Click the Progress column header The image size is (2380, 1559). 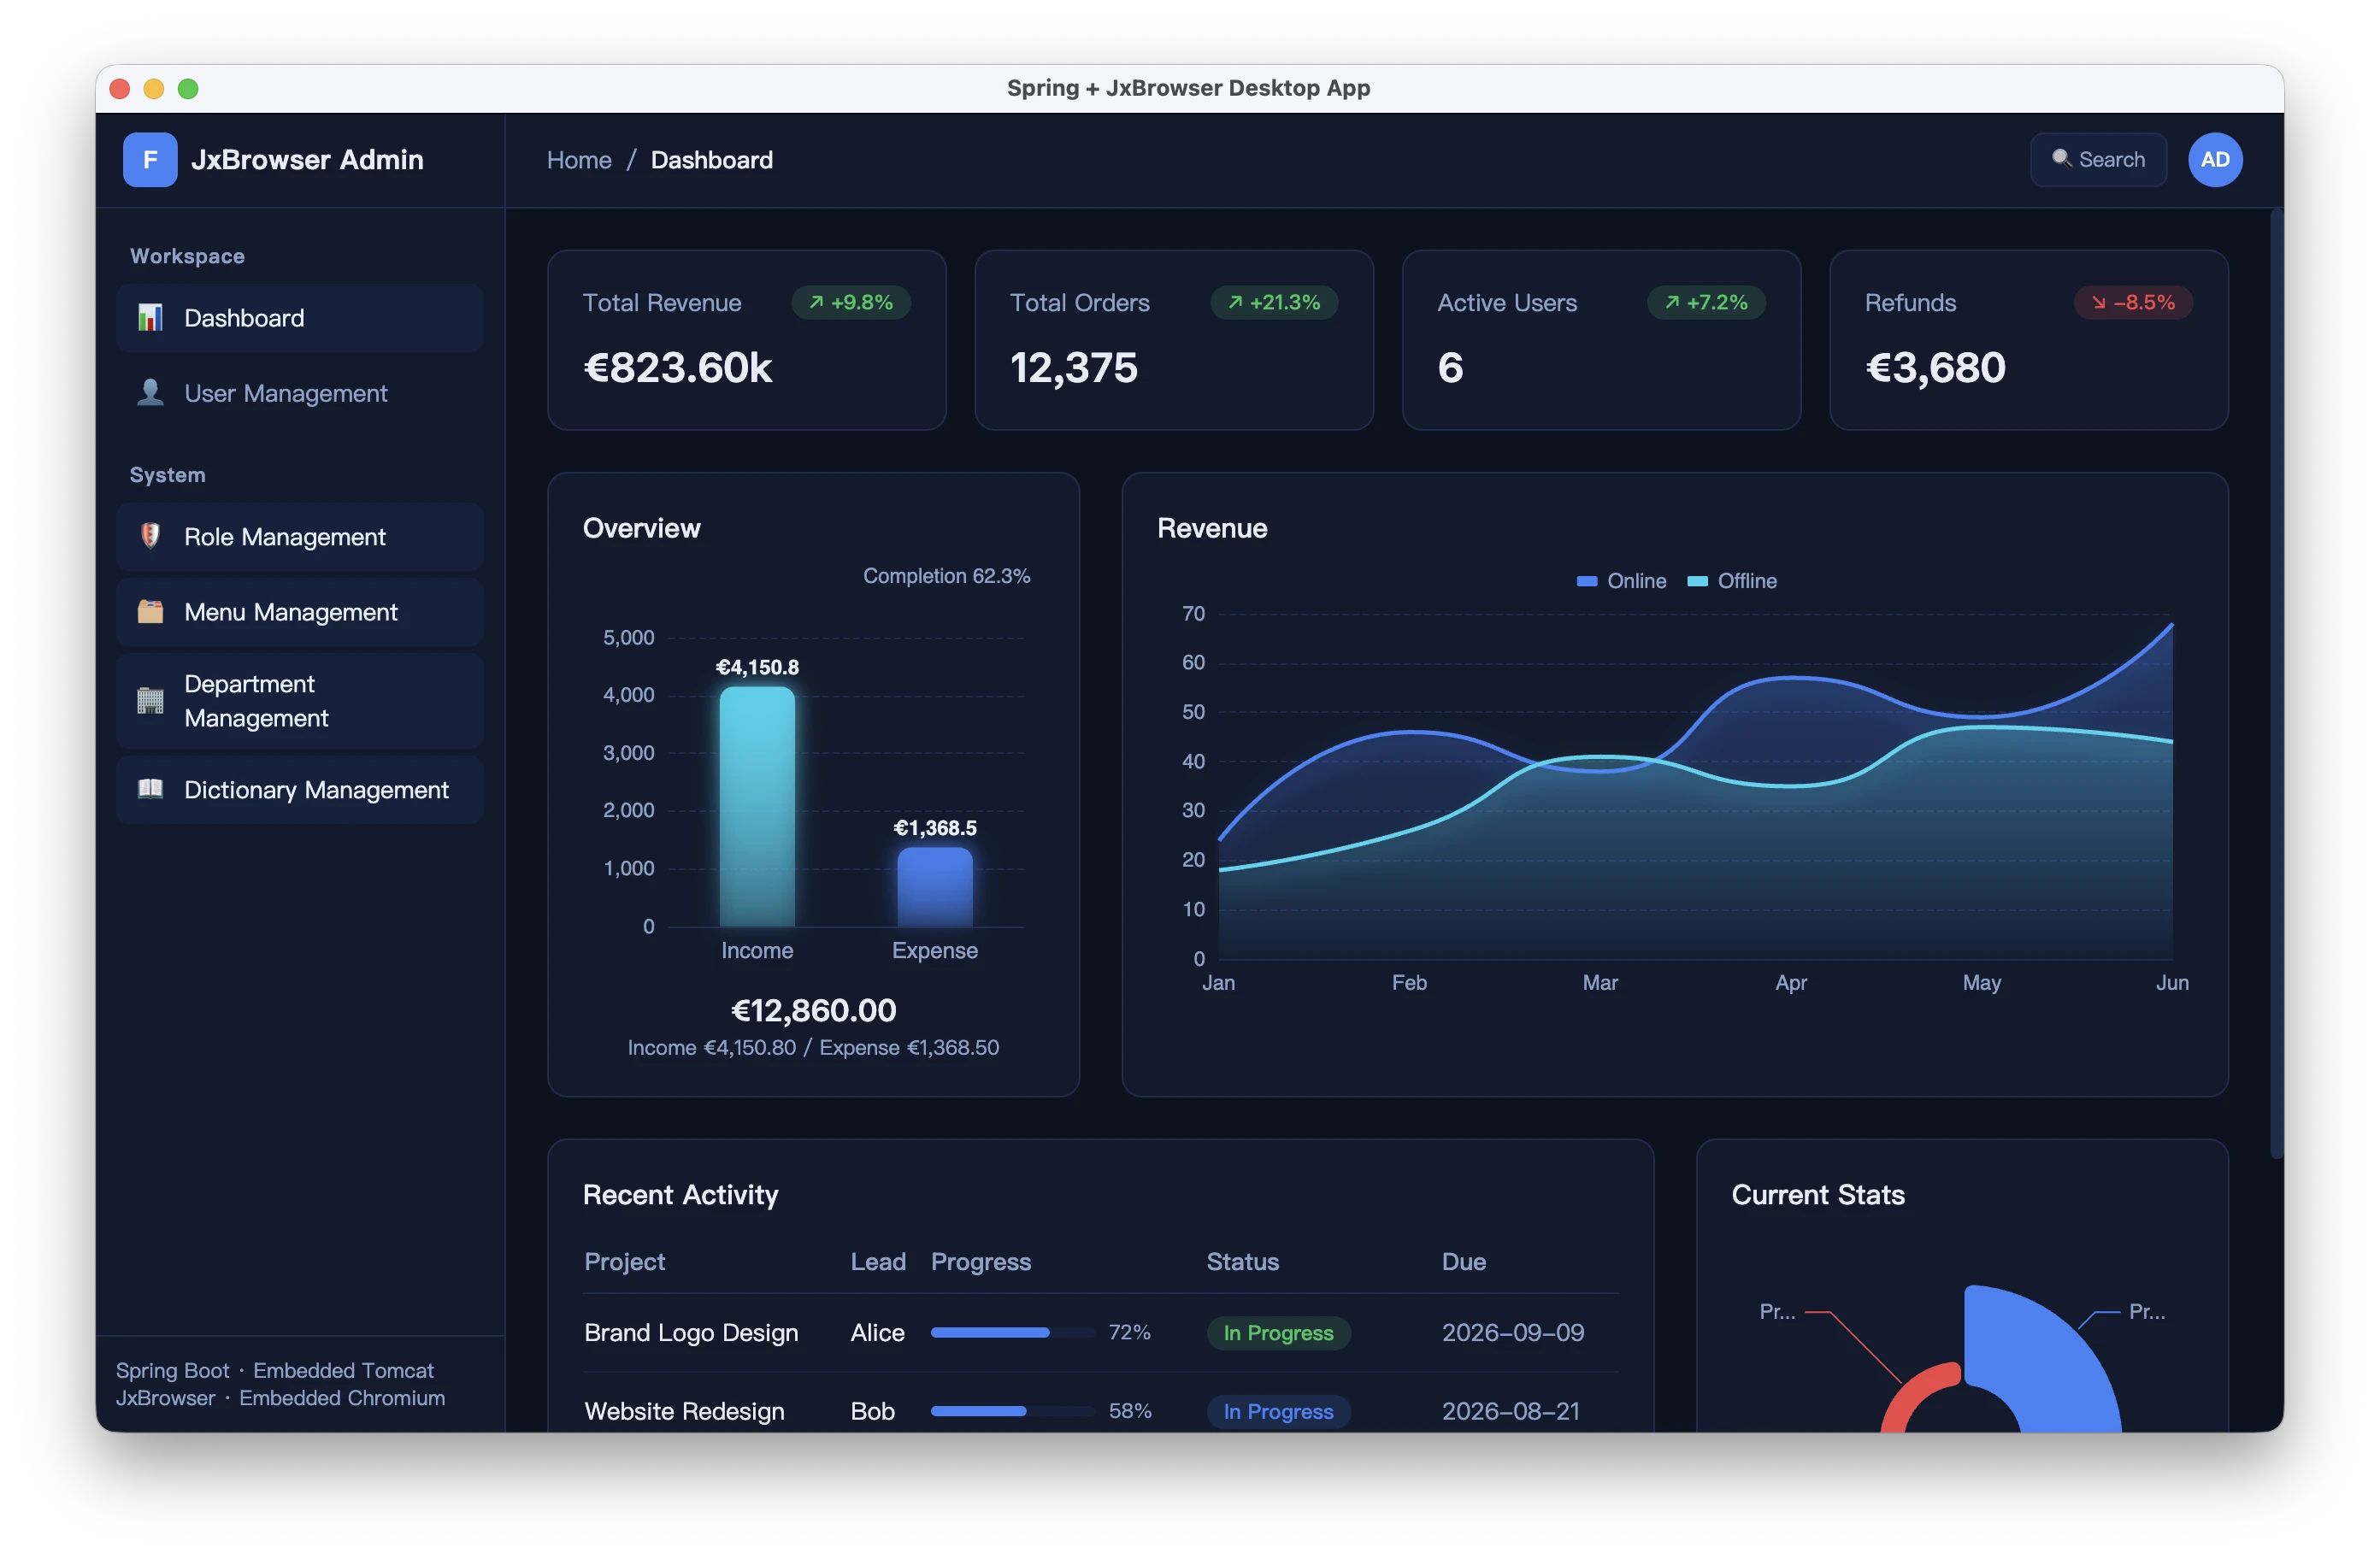[x=980, y=1261]
